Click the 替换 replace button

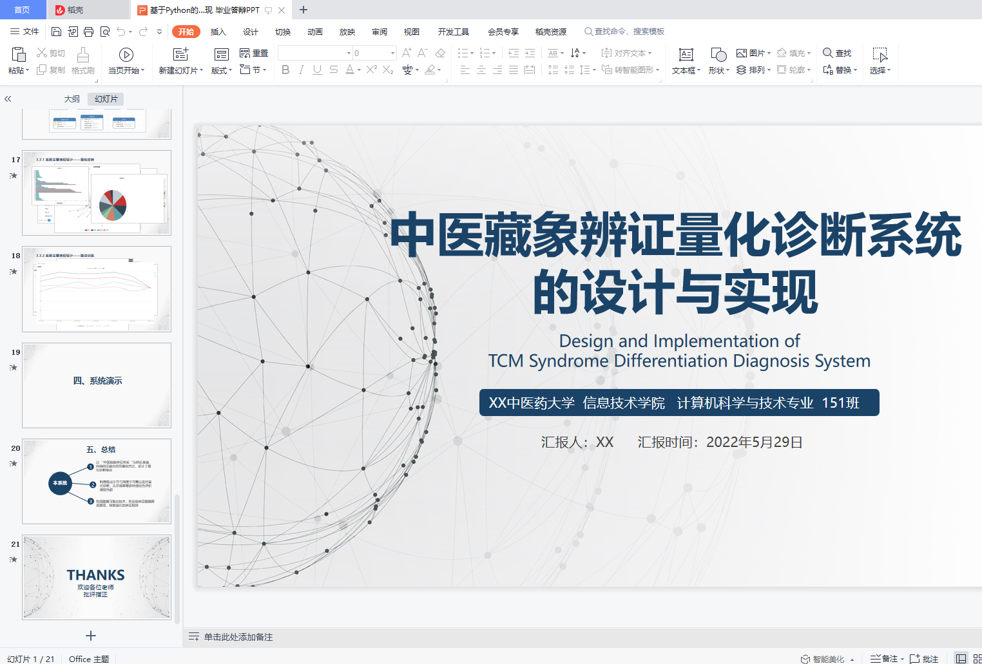pyautogui.click(x=840, y=70)
